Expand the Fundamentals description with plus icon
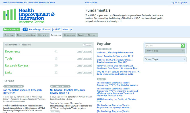The width and height of the screenshot is (190, 113). click(121, 21)
